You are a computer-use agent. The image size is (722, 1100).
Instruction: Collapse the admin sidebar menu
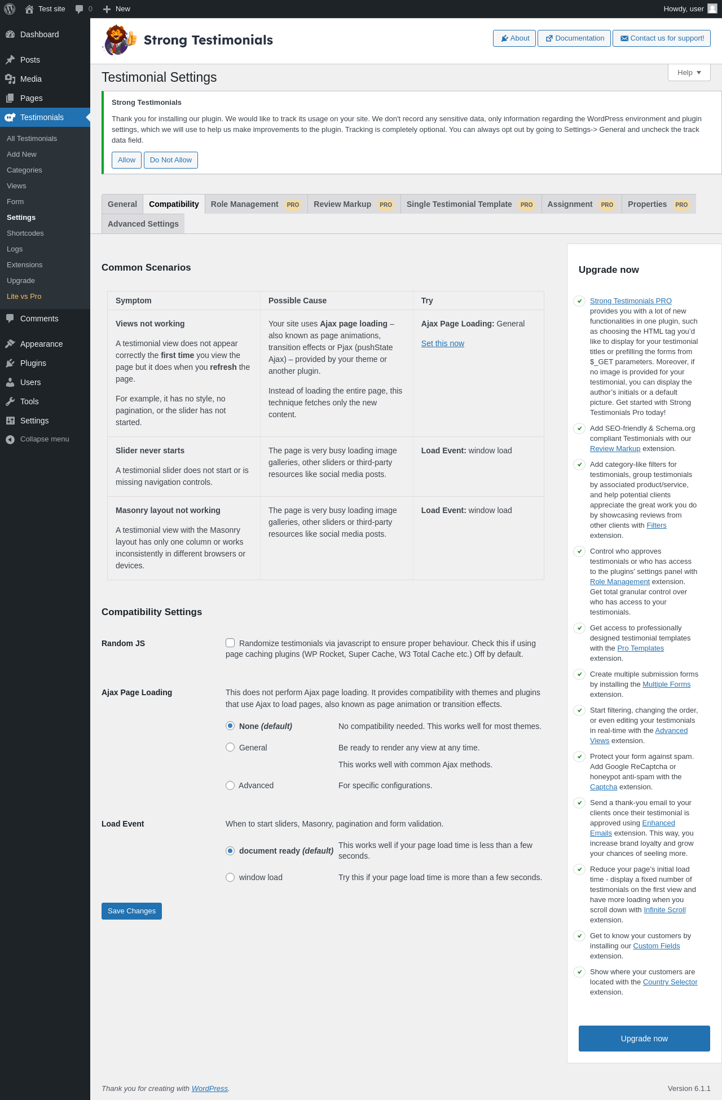click(37, 439)
